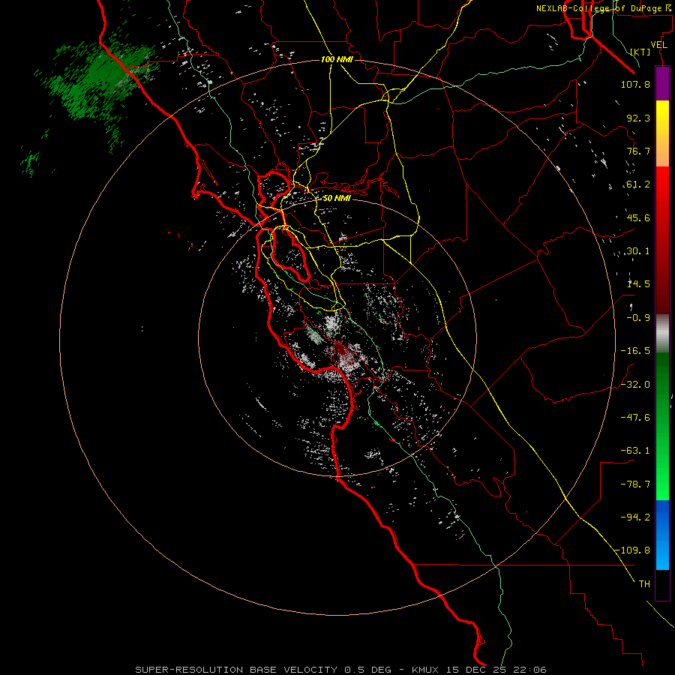
Task: Click the 50 NMI range ring label
Action: tap(337, 199)
